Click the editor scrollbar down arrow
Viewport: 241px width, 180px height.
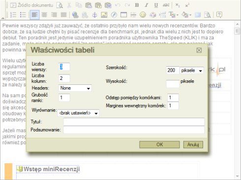(x=238, y=176)
